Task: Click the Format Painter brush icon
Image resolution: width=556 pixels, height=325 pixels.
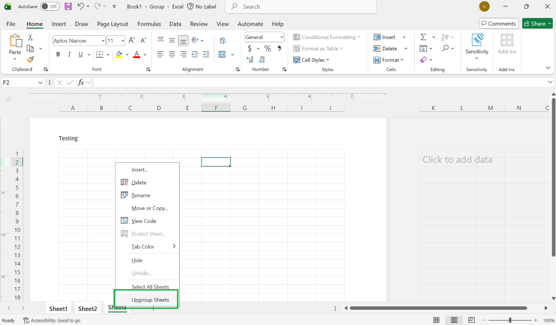Action: (x=30, y=60)
